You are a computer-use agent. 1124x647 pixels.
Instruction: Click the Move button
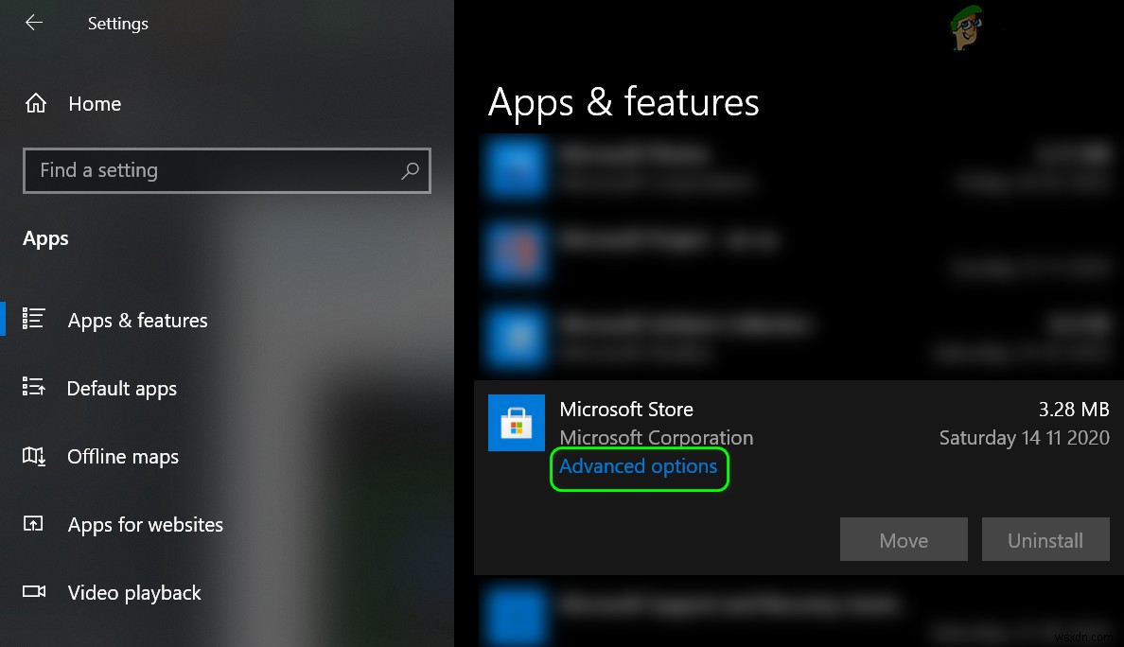click(903, 539)
